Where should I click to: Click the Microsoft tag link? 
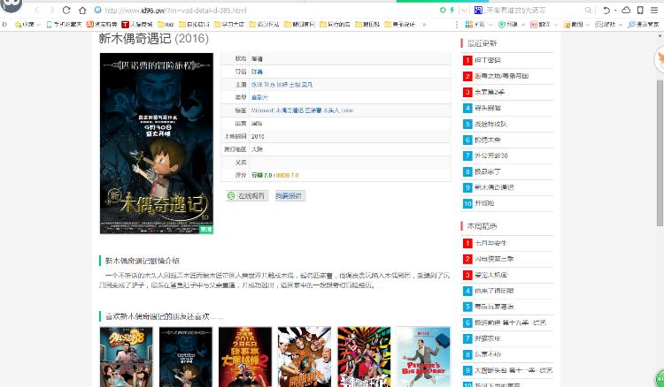click(263, 110)
